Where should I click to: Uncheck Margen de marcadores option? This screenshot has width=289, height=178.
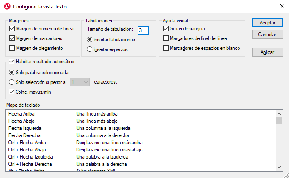pyautogui.click(x=12, y=38)
